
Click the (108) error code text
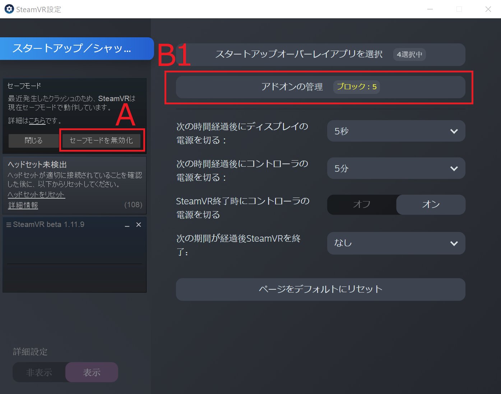[133, 205]
